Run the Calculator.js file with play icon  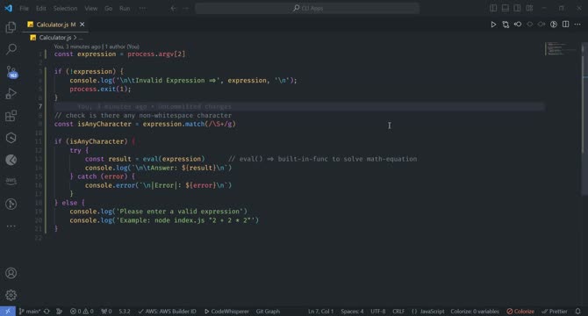(493, 25)
